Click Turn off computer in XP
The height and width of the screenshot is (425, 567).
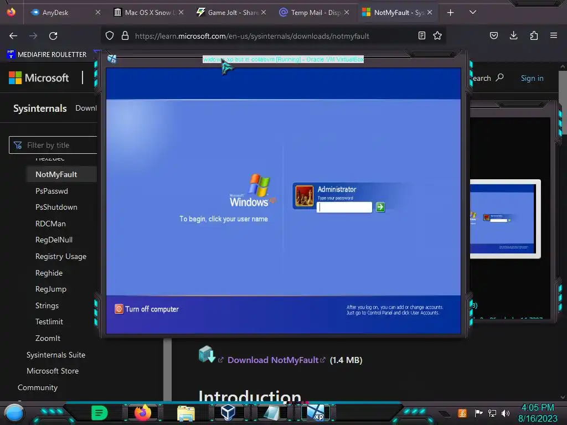click(x=147, y=309)
